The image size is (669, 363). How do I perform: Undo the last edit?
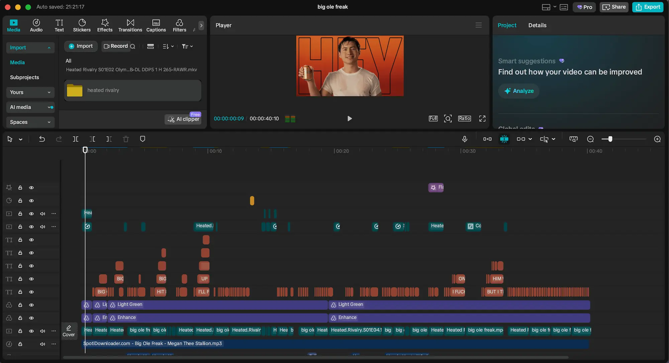click(42, 139)
